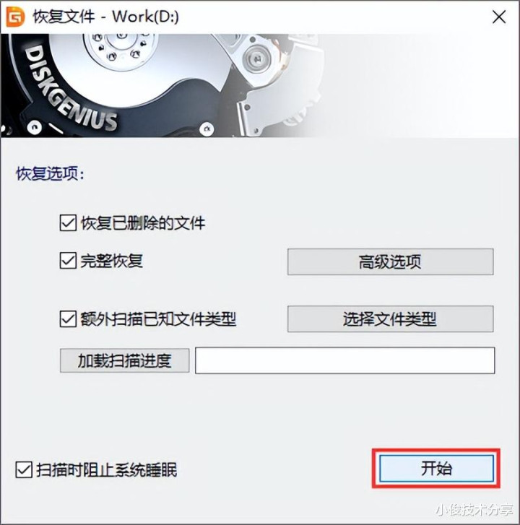The image size is (520, 525).
Task: Focus the scan progress file path field
Action: 345,360
